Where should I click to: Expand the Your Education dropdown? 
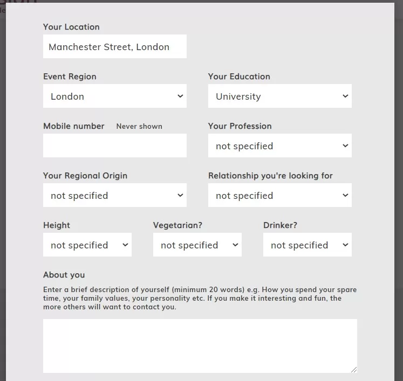tap(279, 96)
